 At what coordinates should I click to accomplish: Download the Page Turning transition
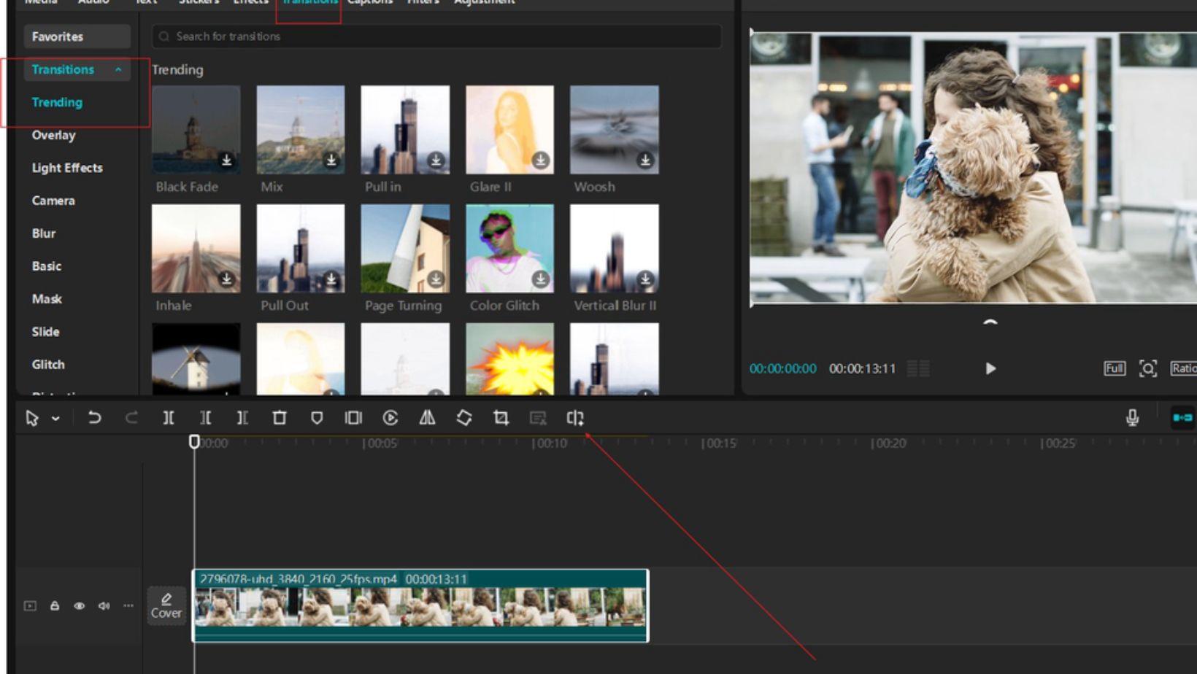[x=436, y=279]
